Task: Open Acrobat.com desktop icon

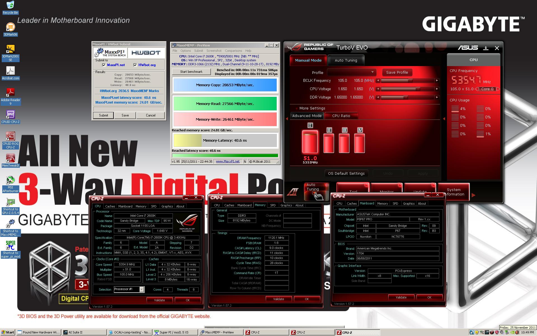Action: pos(10,73)
